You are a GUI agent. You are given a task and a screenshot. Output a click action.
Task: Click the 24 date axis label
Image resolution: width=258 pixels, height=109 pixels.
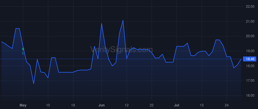click(x=227, y=105)
